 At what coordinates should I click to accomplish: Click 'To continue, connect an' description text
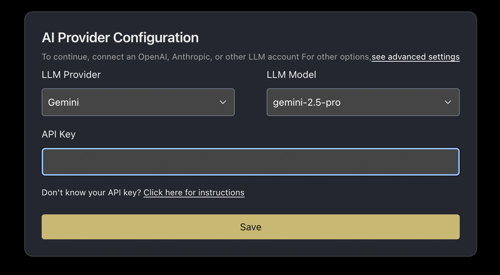pyautogui.click(x=89, y=57)
